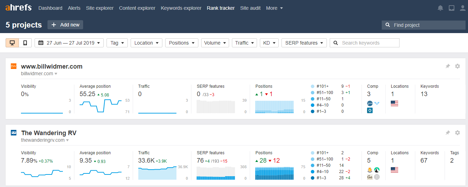Click the bird competitor icon for billwidmer
468x187 pixels.
[x=377, y=103]
